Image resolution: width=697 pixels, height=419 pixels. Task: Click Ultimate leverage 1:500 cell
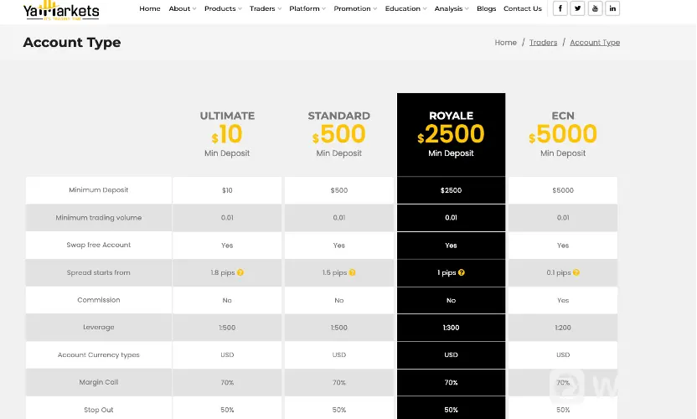(227, 328)
